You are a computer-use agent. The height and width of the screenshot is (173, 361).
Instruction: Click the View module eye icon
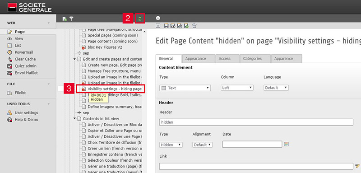click(9, 39)
